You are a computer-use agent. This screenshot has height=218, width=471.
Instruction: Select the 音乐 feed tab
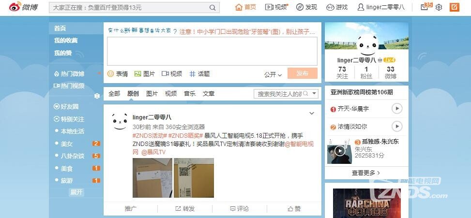coord(190,94)
